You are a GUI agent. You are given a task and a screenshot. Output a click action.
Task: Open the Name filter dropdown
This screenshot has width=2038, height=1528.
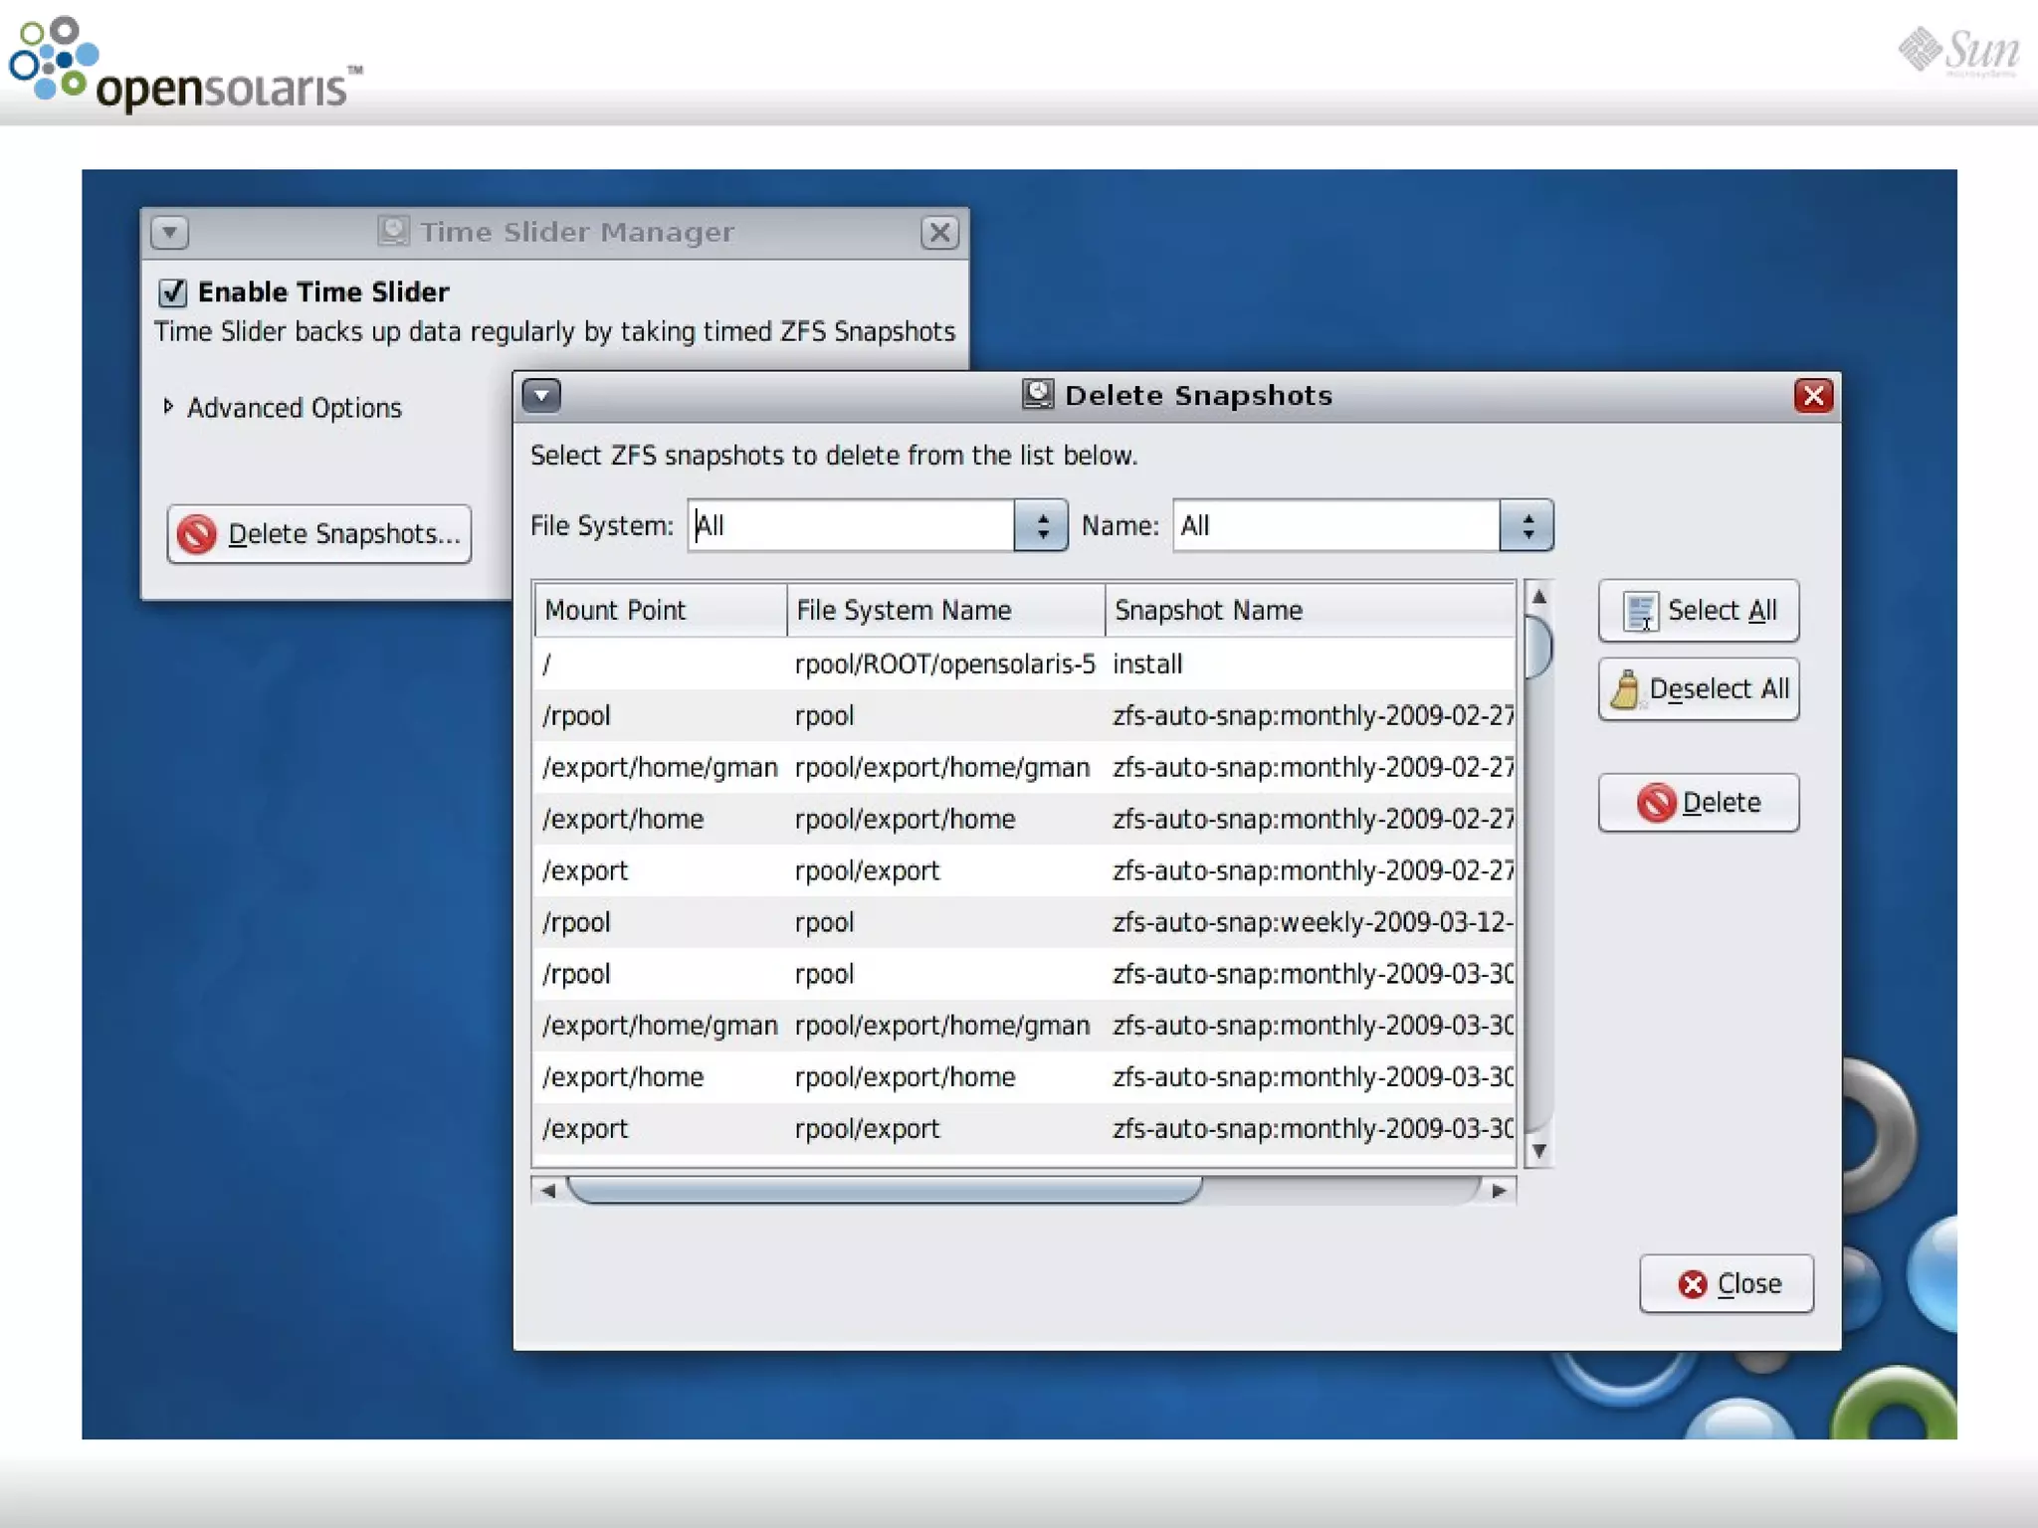coord(1527,525)
